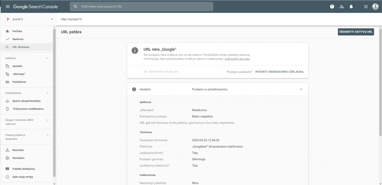Screen dimensions: 382x185
Task: Click the links icon next to Nuorodos
Action: pyautogui.click(x=7, y=150)
